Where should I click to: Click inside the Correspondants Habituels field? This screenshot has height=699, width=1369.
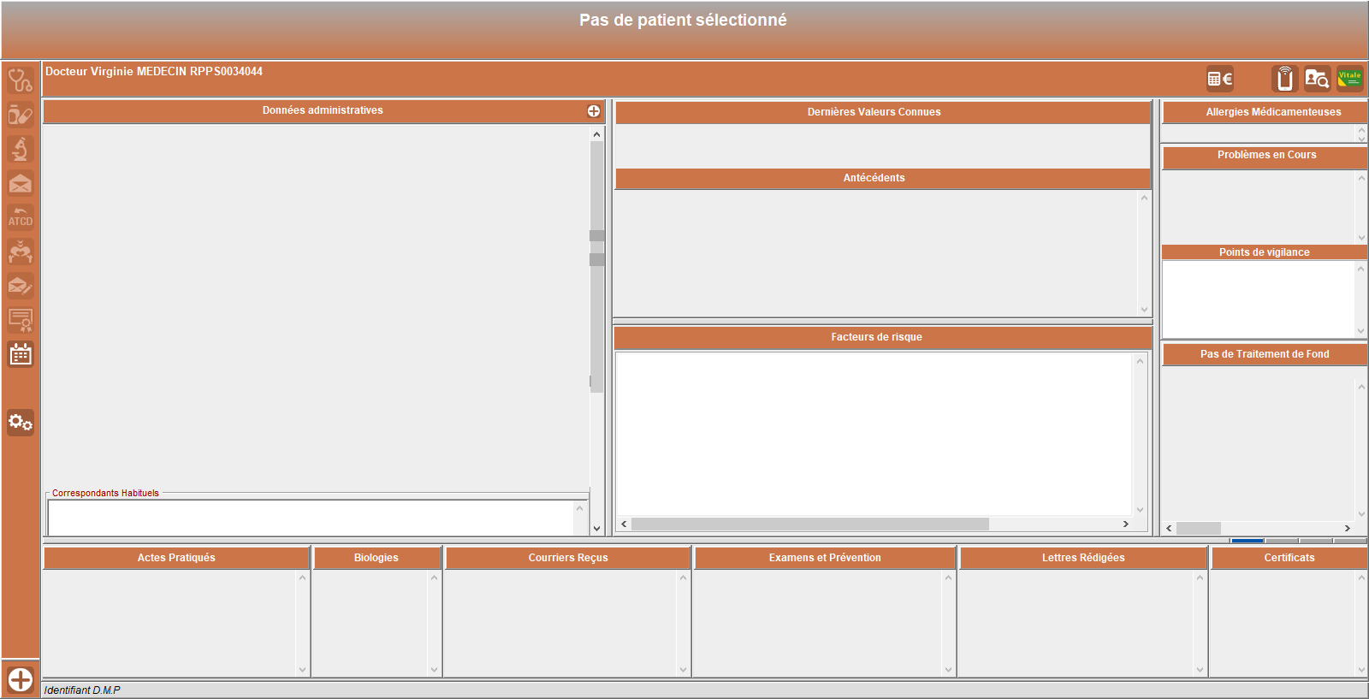[310, 518]
